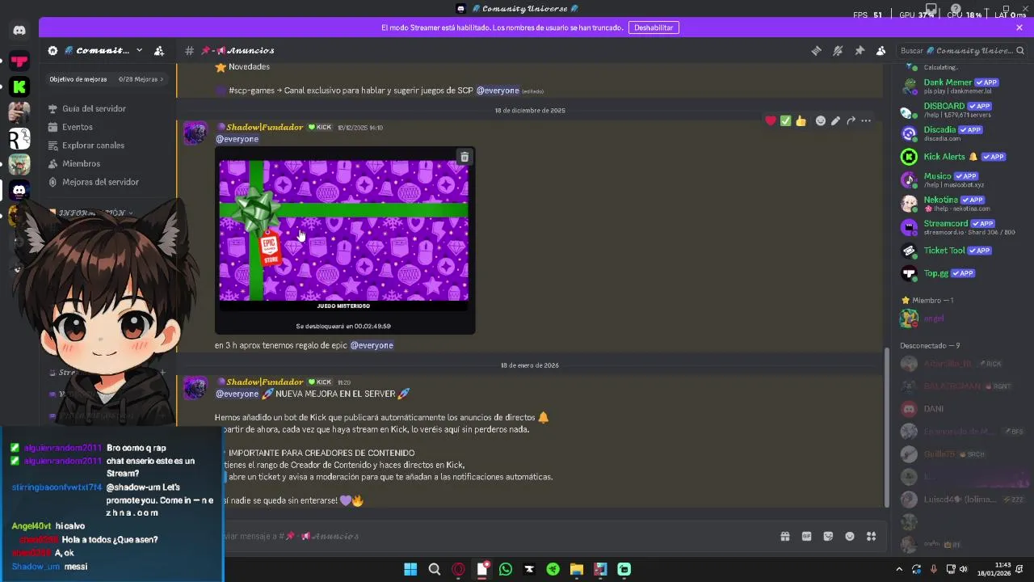
Task: Open notification settings bell icon in header
Action: [x=838, y=50]
